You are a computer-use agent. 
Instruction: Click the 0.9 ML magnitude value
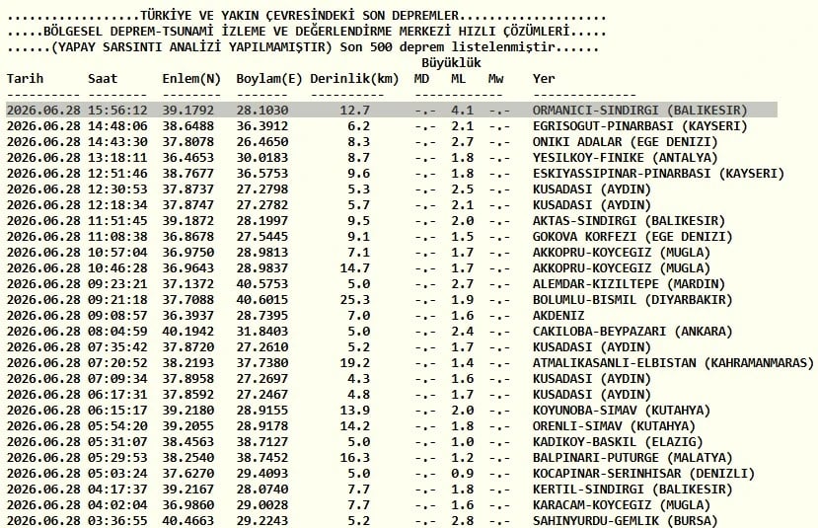coord(462,473)
